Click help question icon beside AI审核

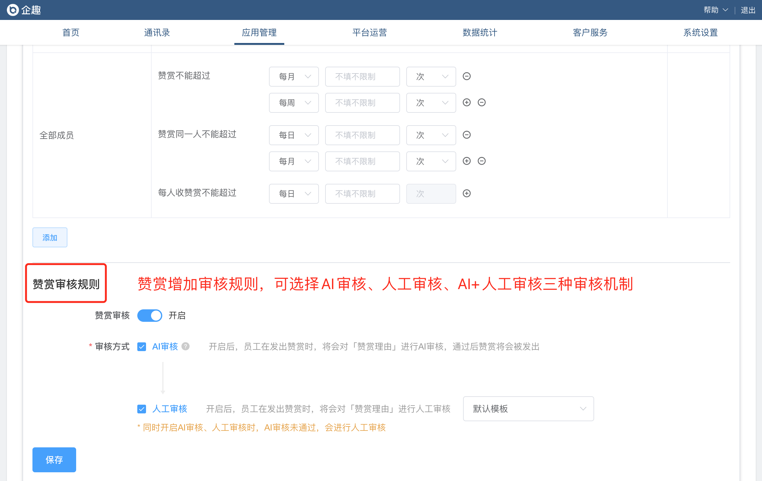pos(186,346)
